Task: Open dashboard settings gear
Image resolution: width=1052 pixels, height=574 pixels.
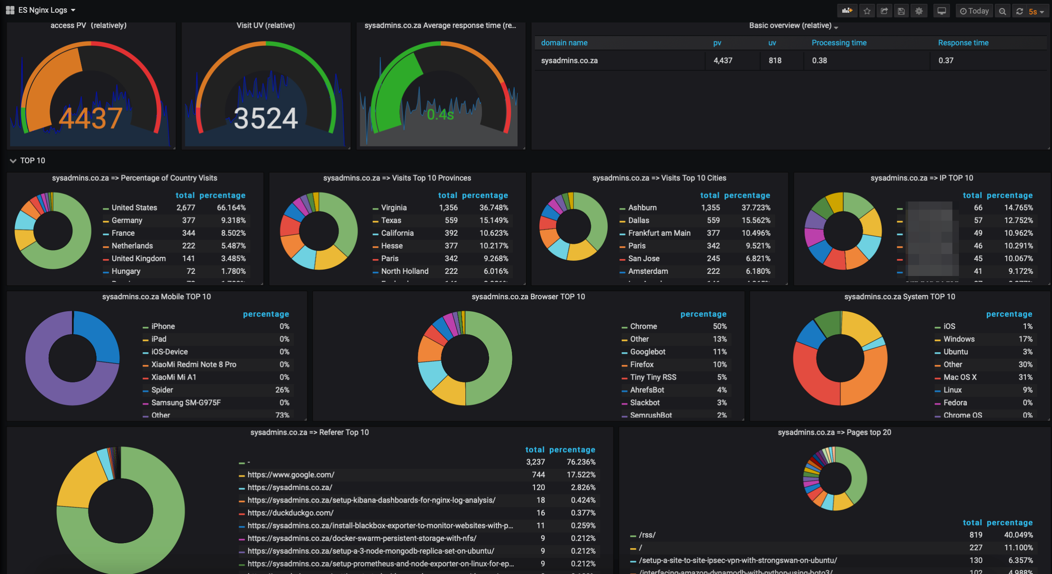Action: click(919, 11)
